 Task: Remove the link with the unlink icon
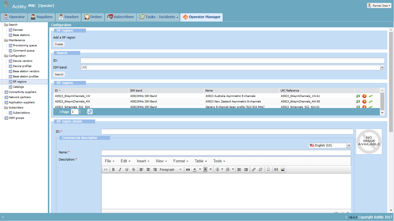click(260, 169)
